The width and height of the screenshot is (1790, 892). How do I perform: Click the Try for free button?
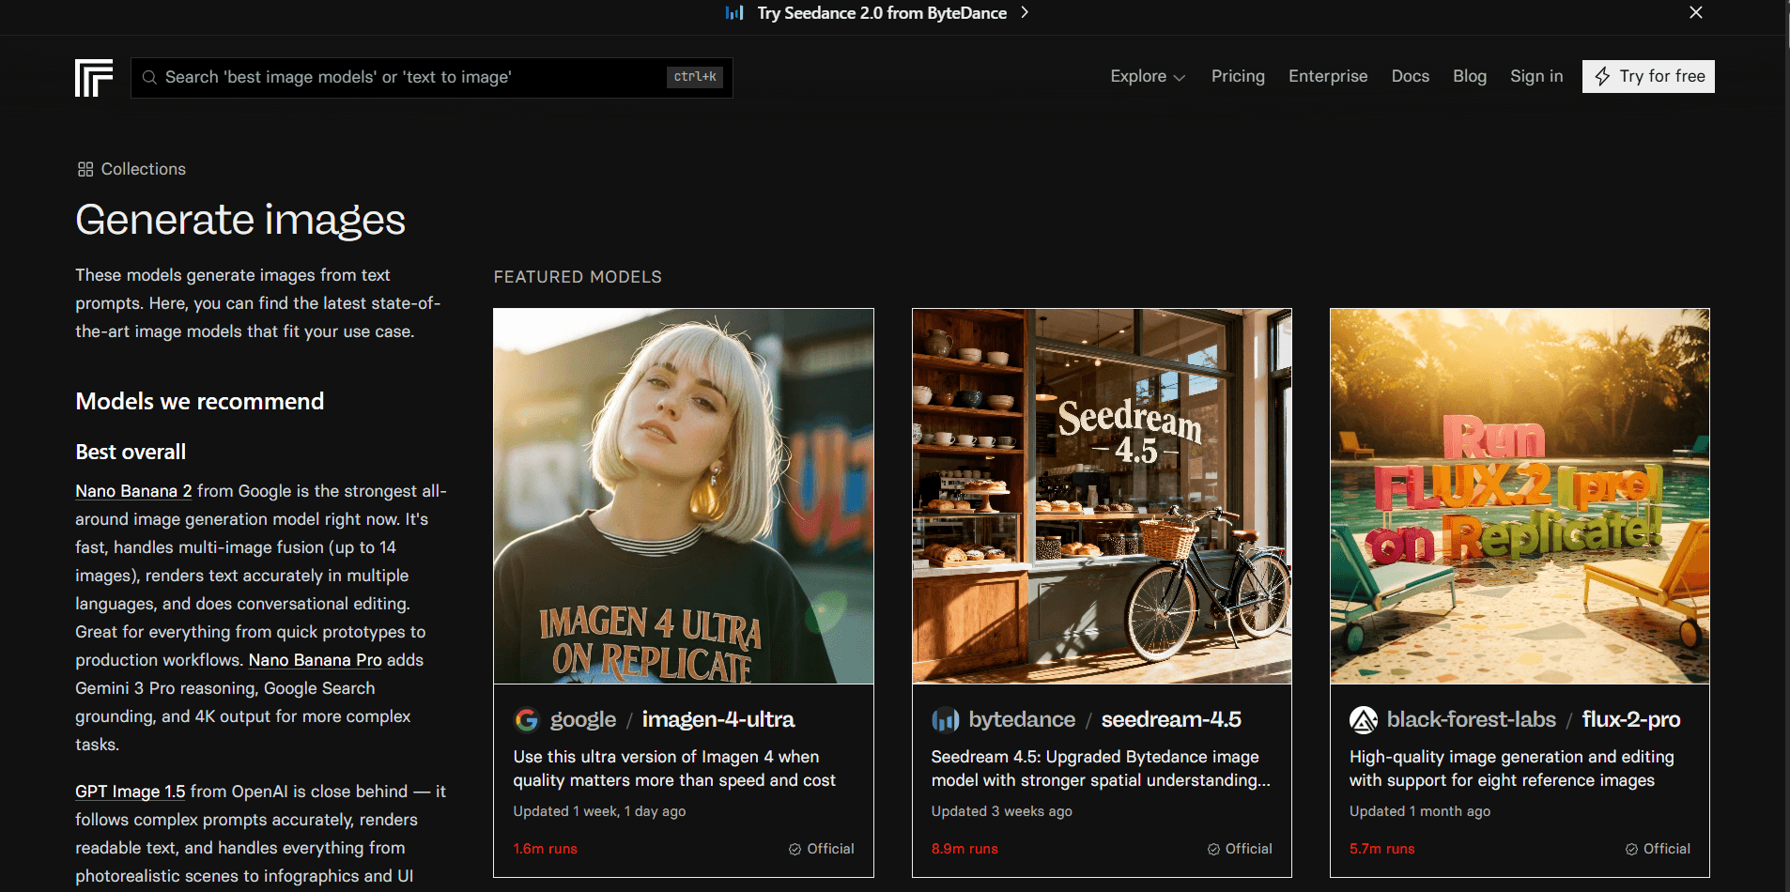click(x=1648, y=76)
